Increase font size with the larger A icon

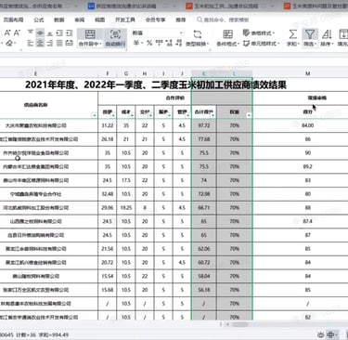coord(7,33)
